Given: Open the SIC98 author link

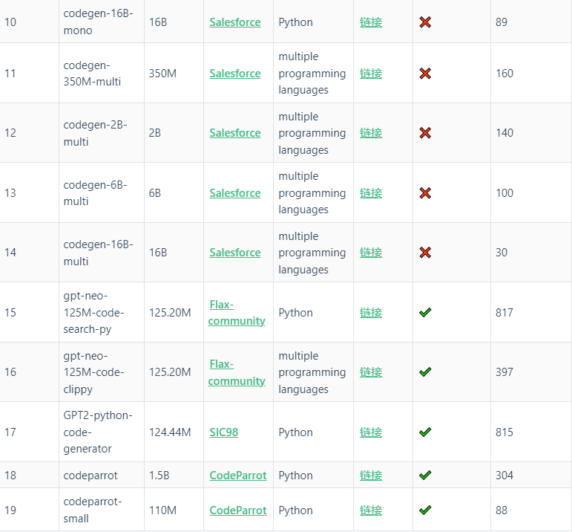Looking at the screenshot, I should pyautogui.click(x=223, y=432).
